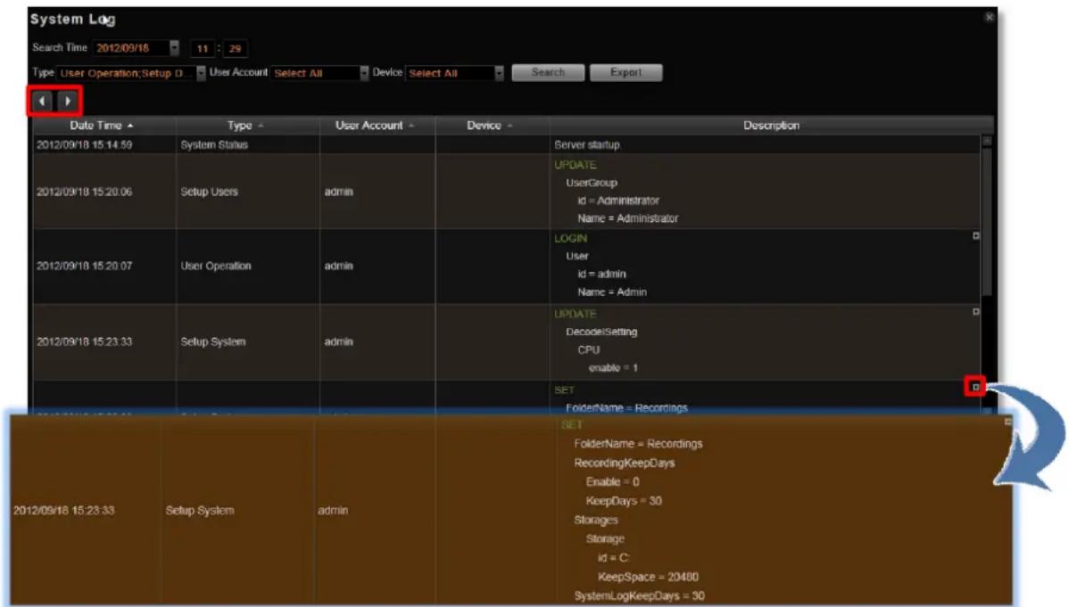
Task: Click the Name = Administrator description line
Action: (628, 218)
